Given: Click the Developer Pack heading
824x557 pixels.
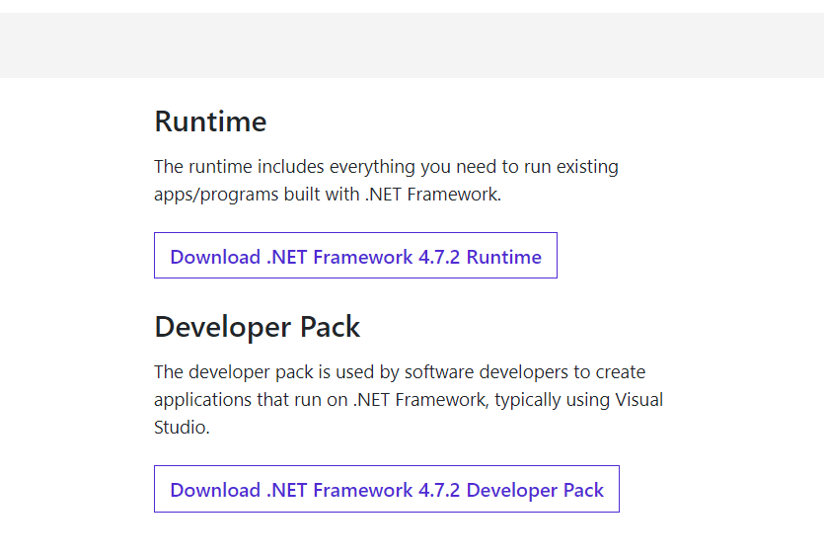Looking at the screenshot, I should coord(257,327).
